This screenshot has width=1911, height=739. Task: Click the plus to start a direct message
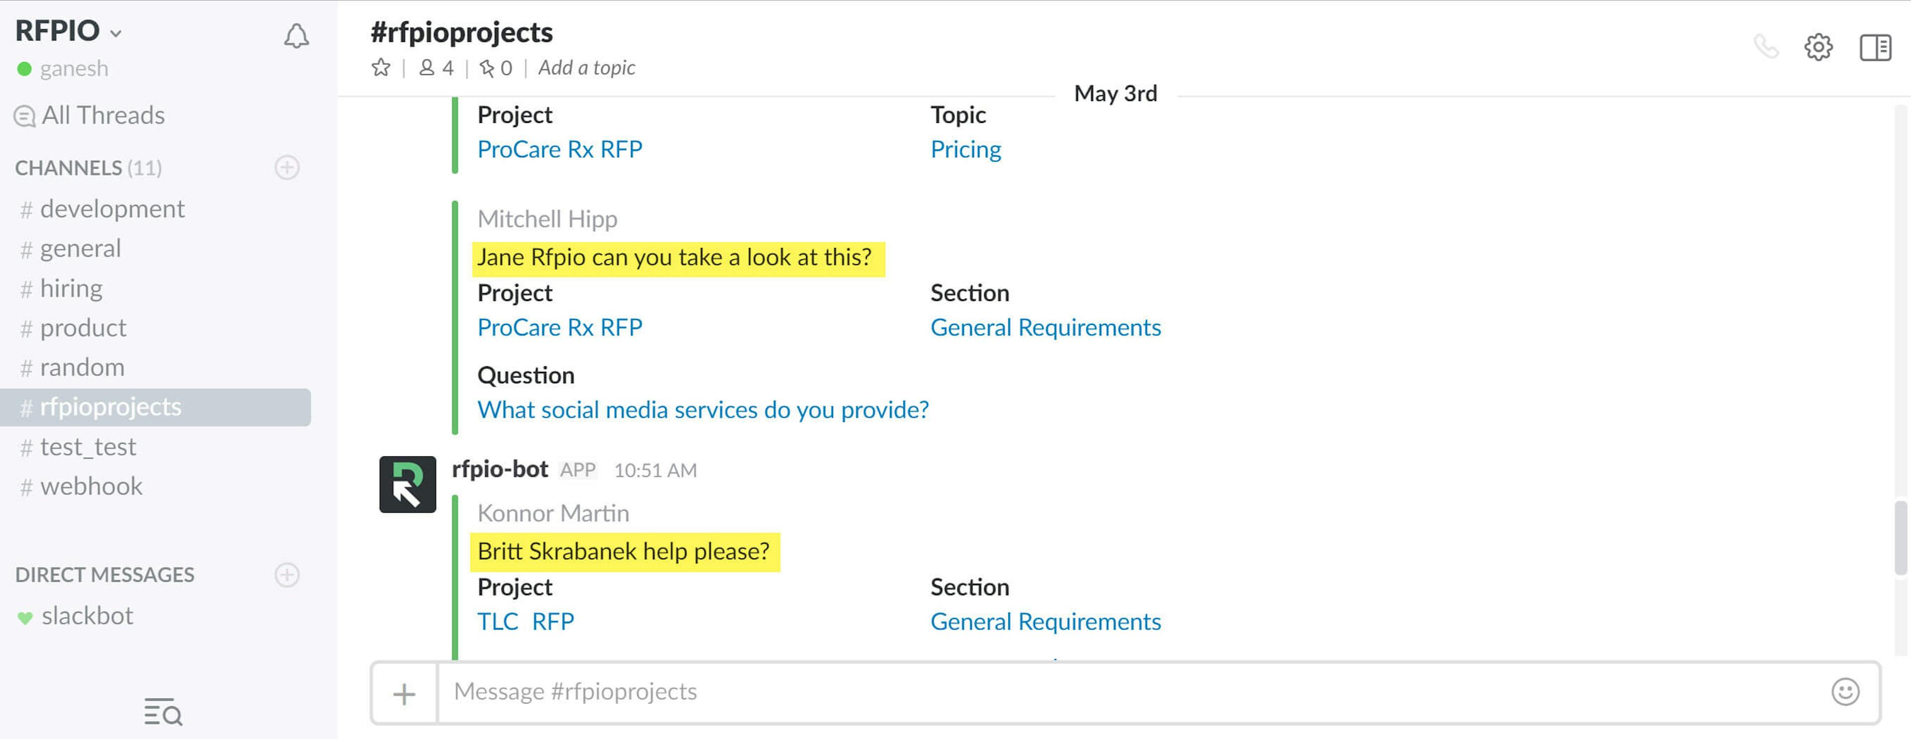288,574
